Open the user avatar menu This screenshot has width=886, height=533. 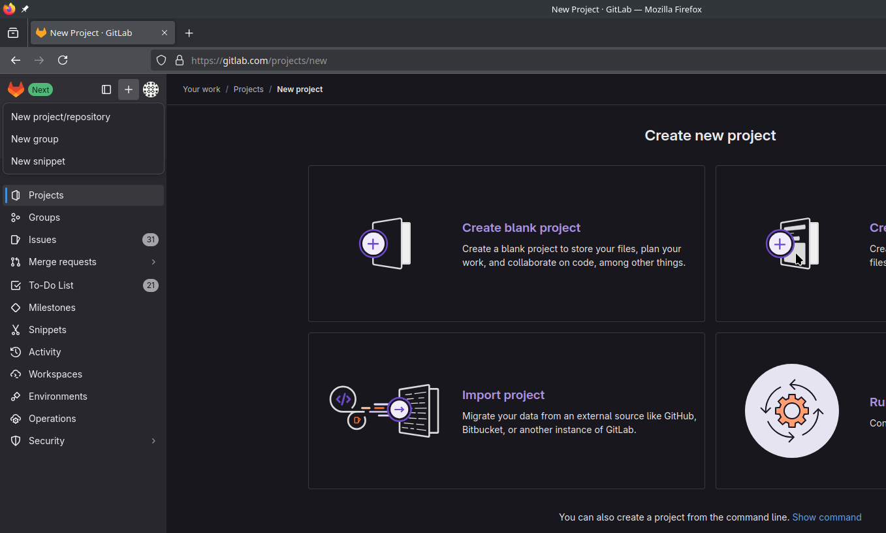151,89
